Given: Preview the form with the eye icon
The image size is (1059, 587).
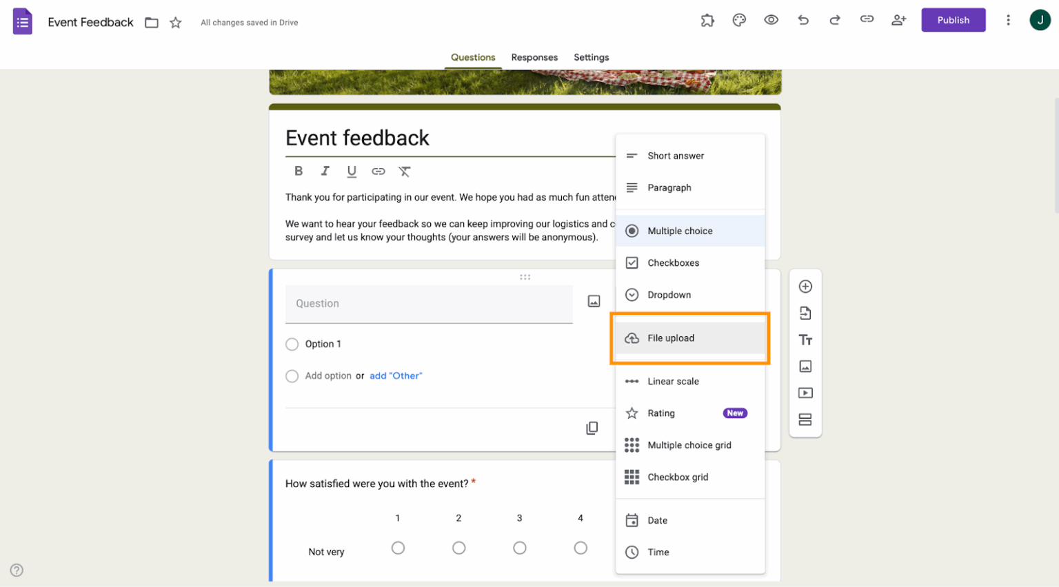Looking at the screenshot, I should point(771,20).
